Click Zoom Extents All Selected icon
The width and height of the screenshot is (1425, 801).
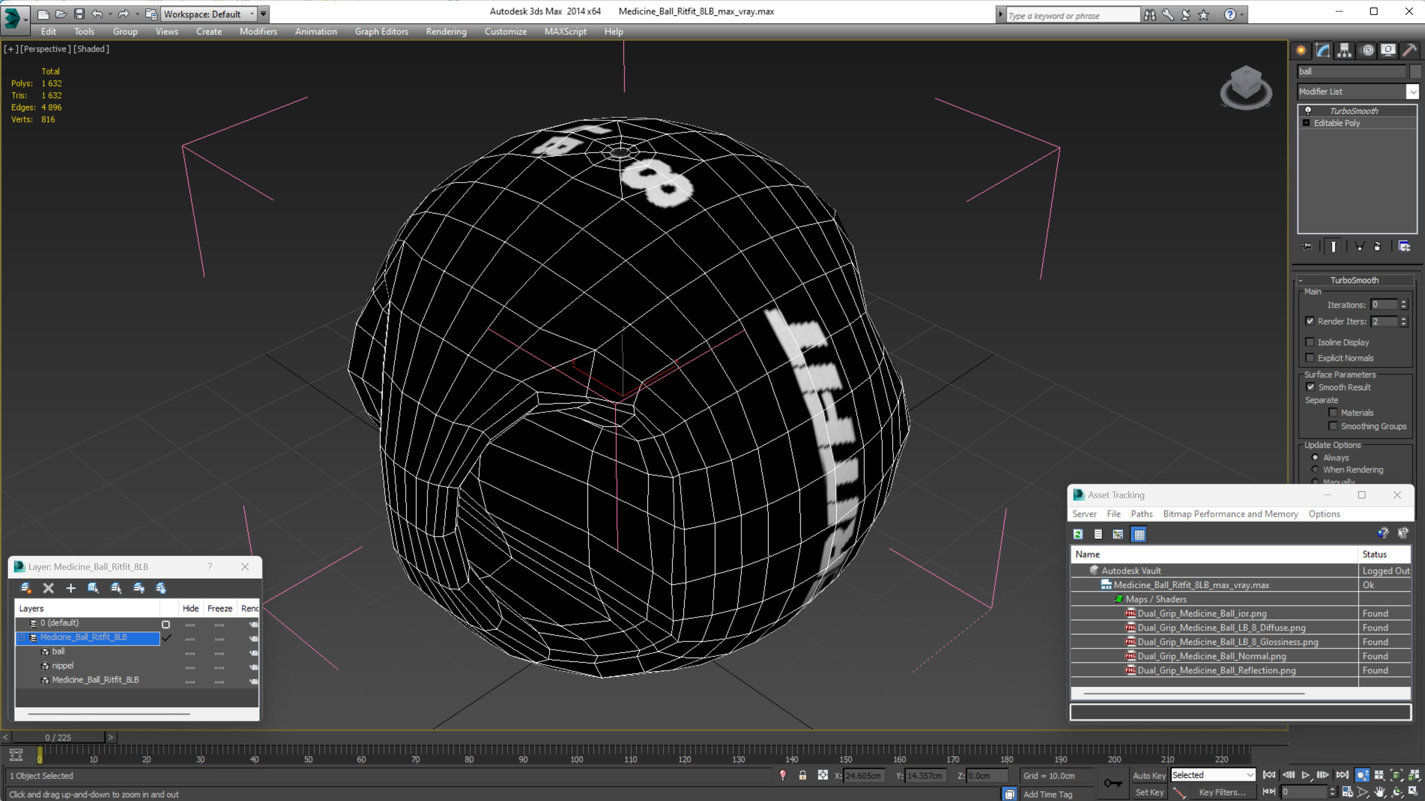(x=1414, y=775)
